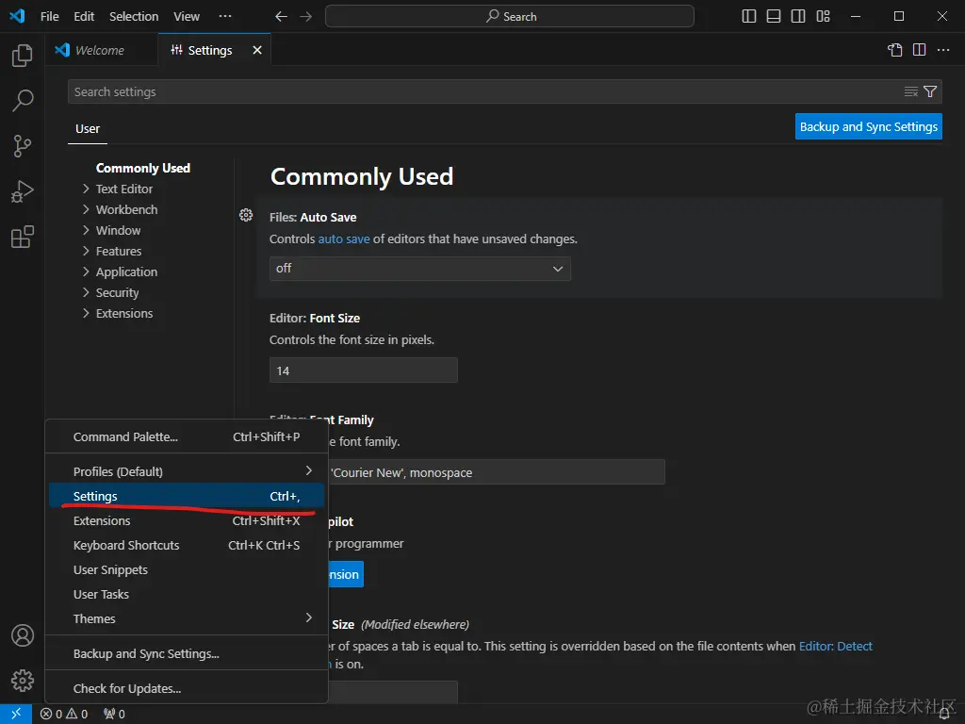Go forward with the navigation arrow

point(306,17)
